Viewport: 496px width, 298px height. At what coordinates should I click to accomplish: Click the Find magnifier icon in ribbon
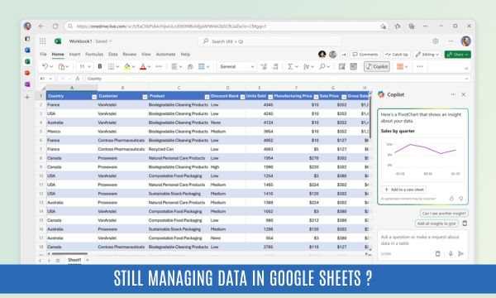(x=322, y=66)
